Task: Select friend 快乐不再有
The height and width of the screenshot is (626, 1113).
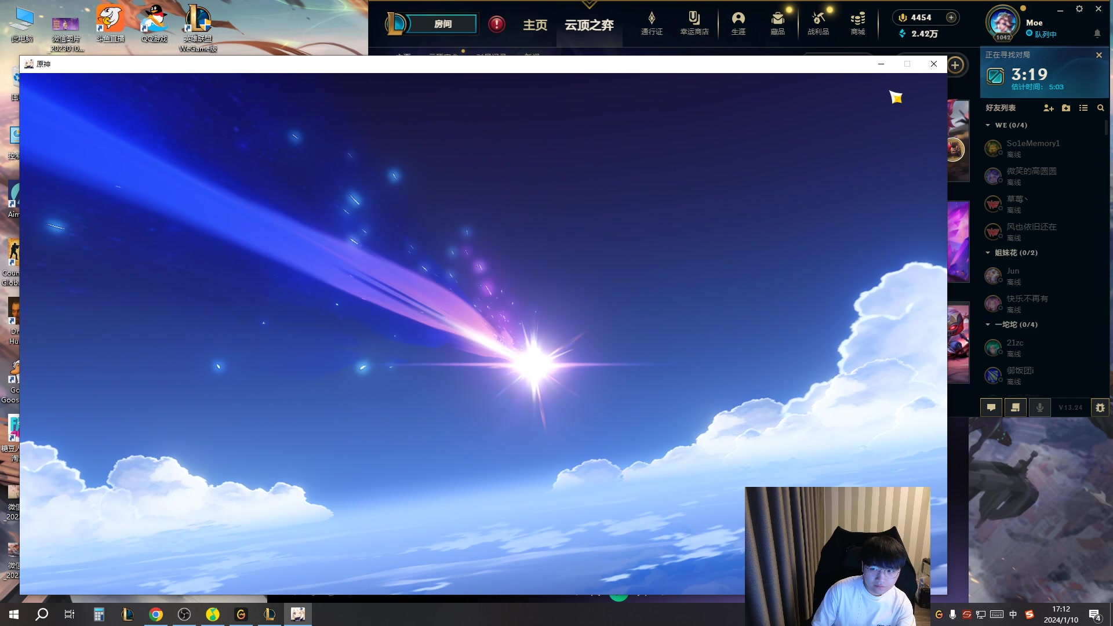Action: pos(1043,304)
